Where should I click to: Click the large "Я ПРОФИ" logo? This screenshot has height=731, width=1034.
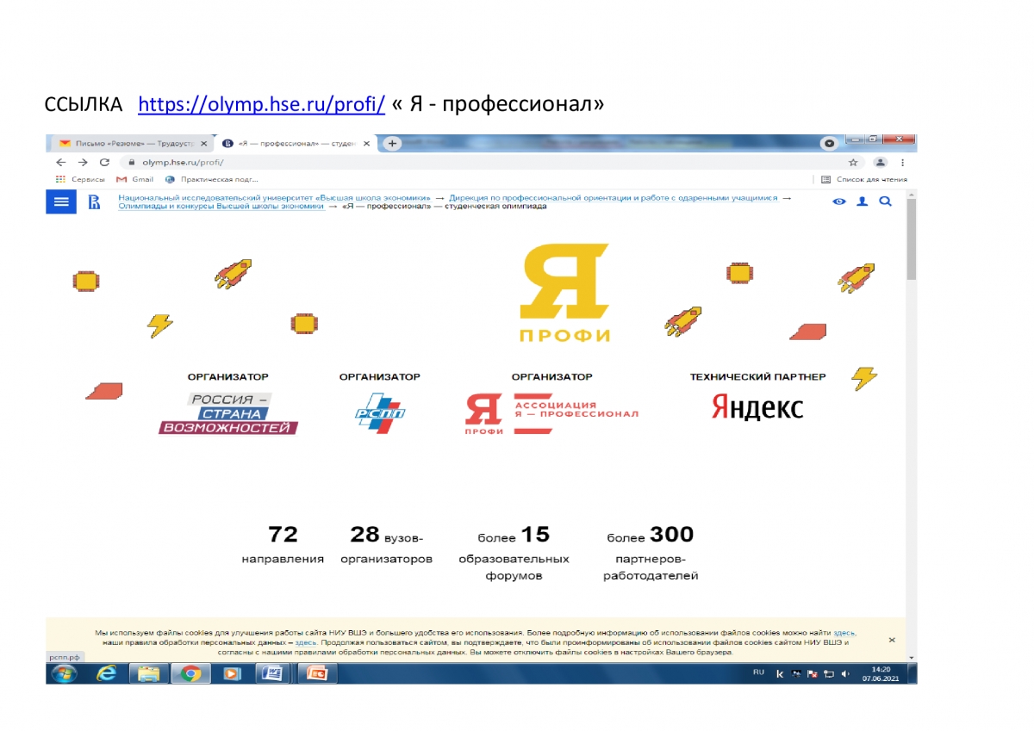click(564, 292)
